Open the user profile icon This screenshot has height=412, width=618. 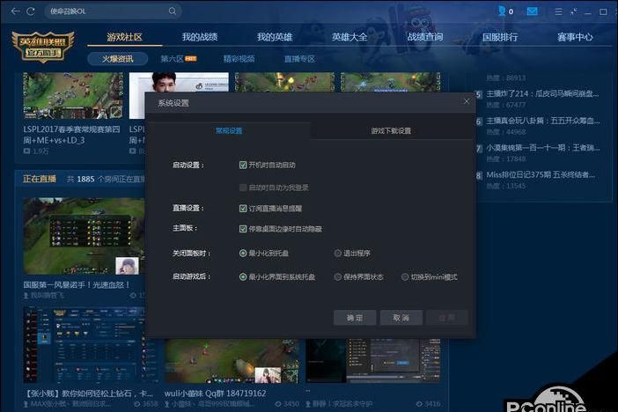502,11
